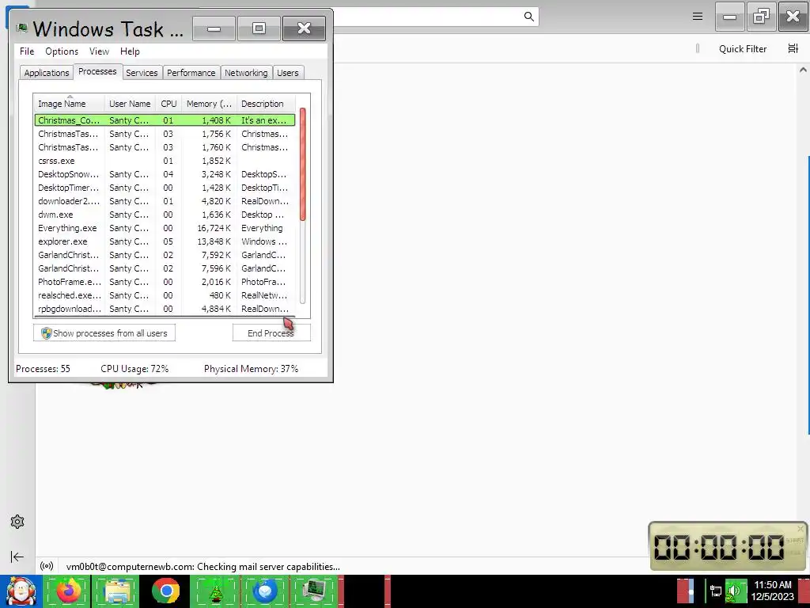This screenshot has height=608, width=810.
Task: Select the Processes tab
Action: click(97, 71)
